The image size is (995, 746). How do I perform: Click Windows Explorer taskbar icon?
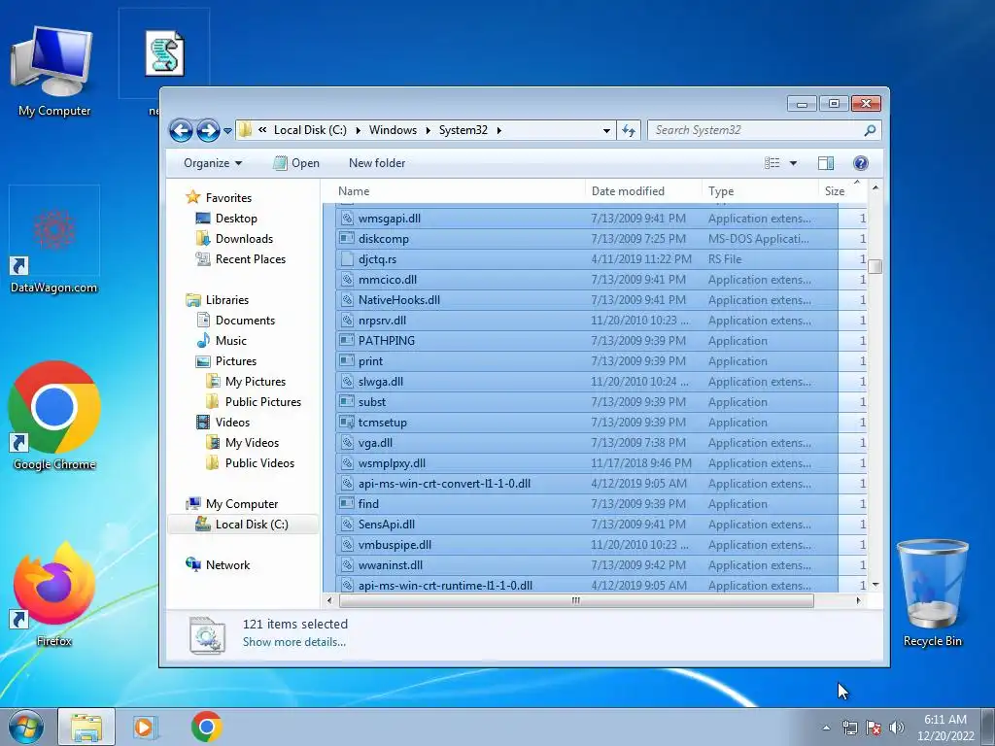(86, 727)
